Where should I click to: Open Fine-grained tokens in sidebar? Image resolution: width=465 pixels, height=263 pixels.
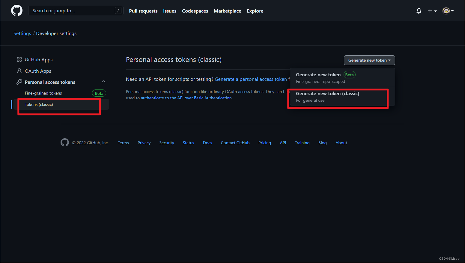click(x=43, y=93)
